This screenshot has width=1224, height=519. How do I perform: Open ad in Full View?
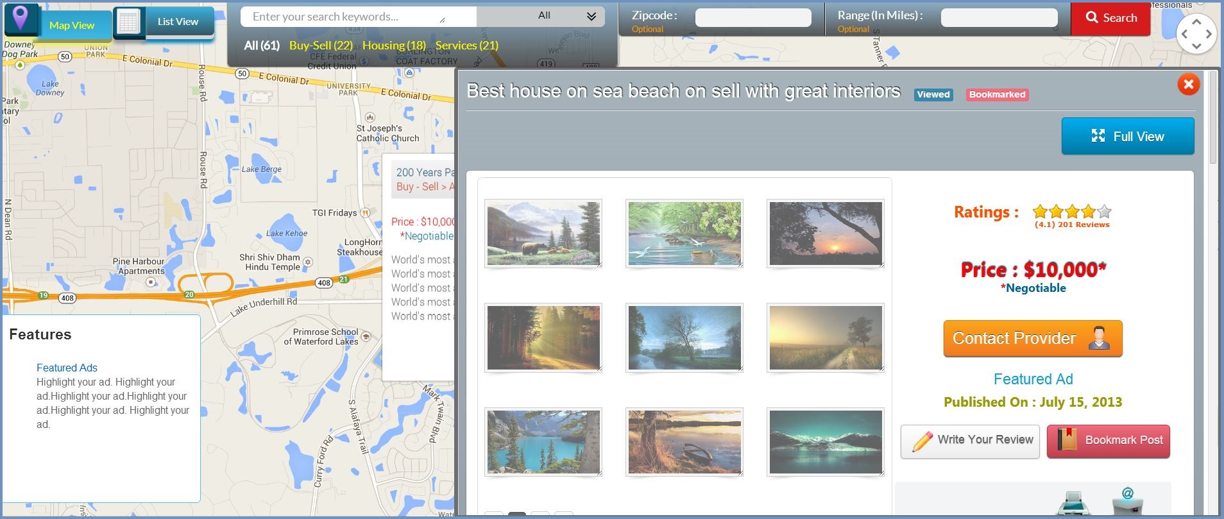(x=1128, y=136)
